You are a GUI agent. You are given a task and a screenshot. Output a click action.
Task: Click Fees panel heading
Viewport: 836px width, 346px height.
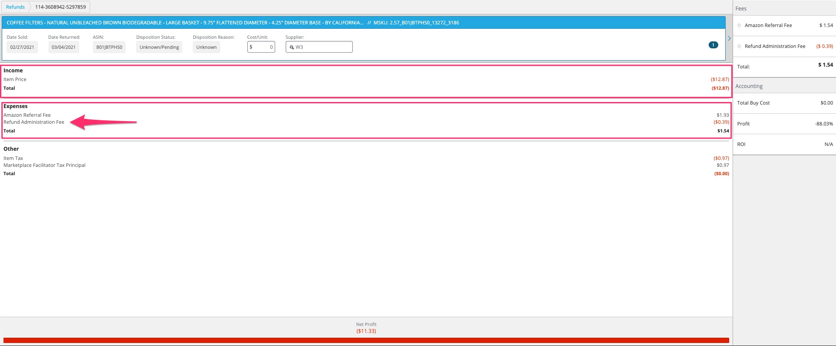(x=741, y=9)
